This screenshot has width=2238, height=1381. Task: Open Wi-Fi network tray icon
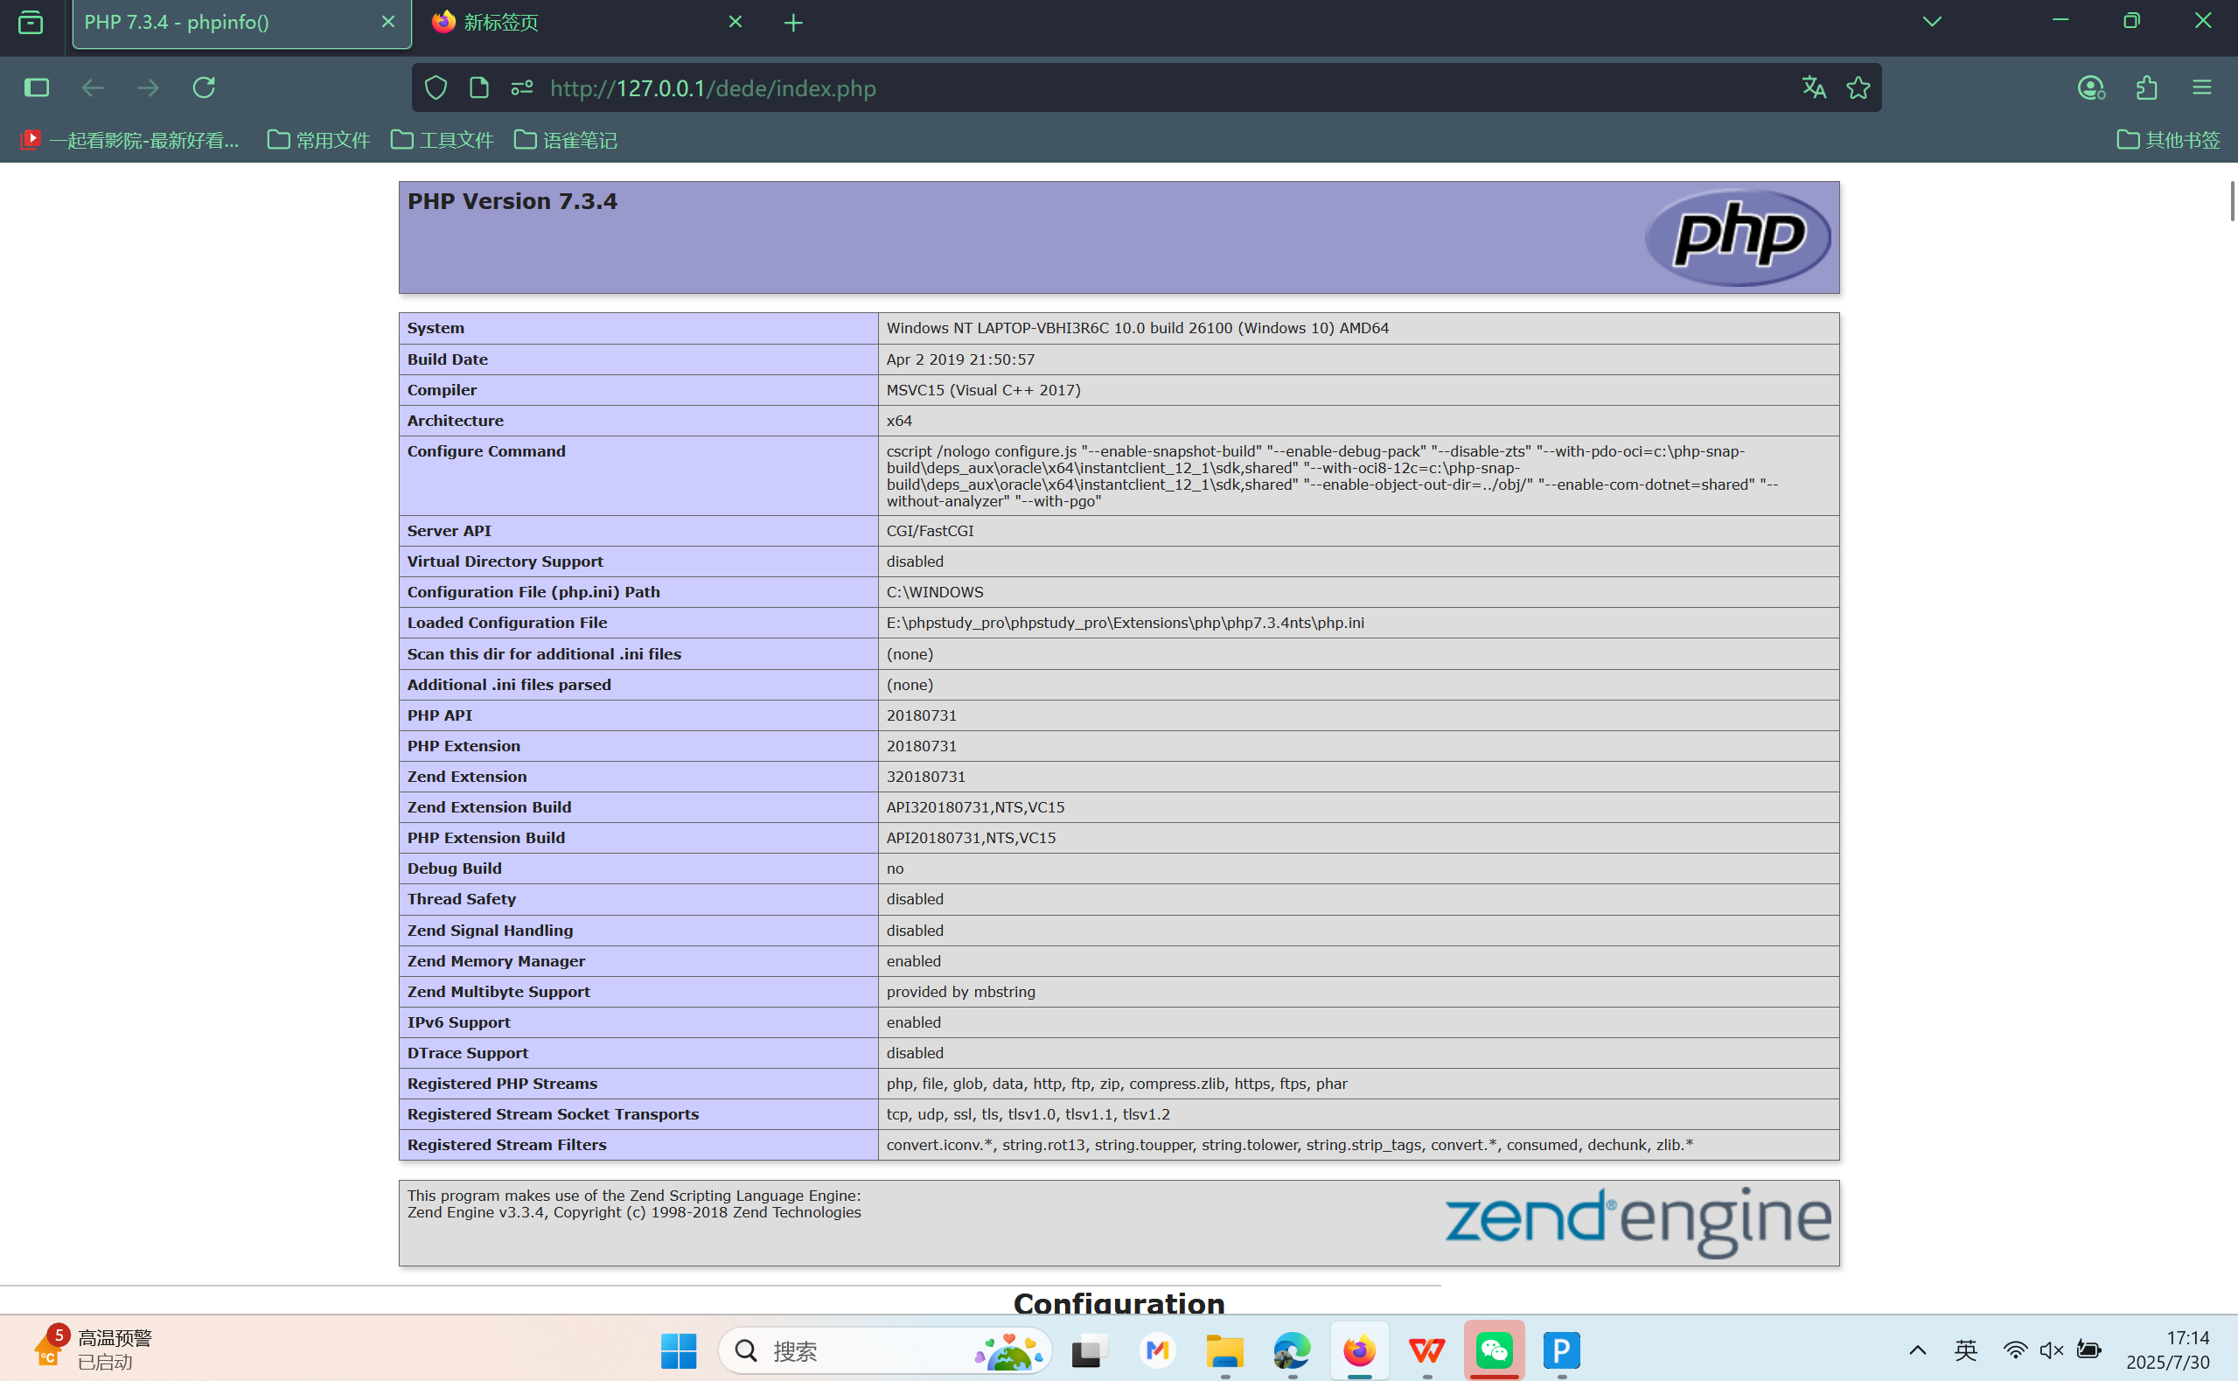point(2015,1350)
